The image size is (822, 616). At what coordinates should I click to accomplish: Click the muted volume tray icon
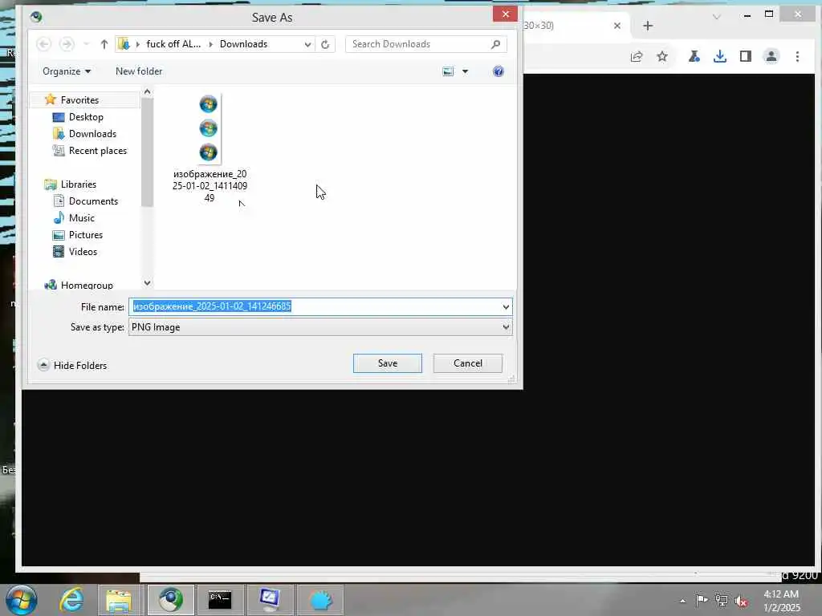point(741,602)
